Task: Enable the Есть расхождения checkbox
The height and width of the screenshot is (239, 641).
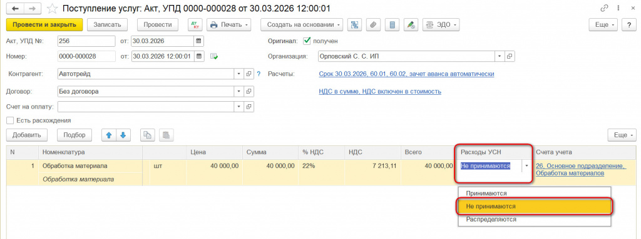Action: click(x=10, y=120)
